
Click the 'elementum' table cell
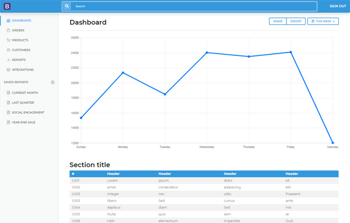pyautogui.click(x=169, y=221)
